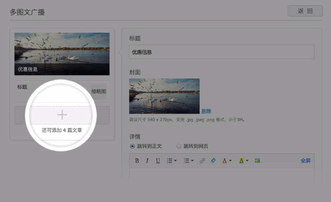
Task: Set highlight color with the yellow A
Action: [x=241, y=161]
